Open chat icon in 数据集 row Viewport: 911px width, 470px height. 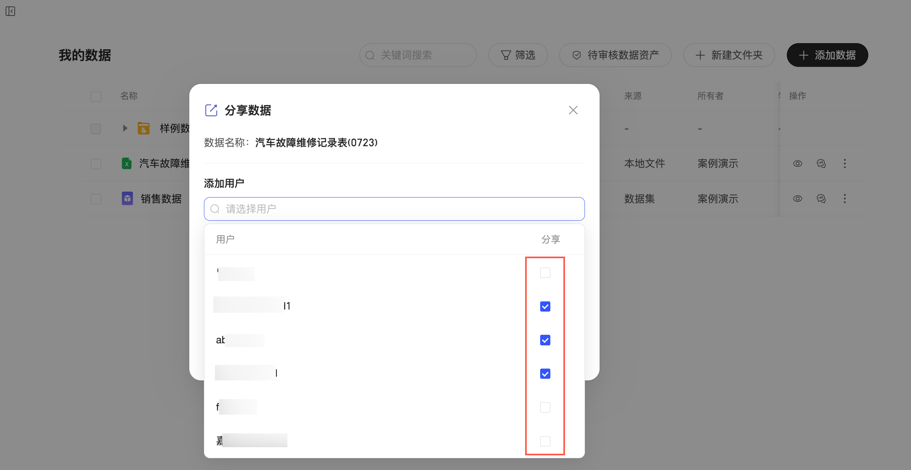coord(821,198)
